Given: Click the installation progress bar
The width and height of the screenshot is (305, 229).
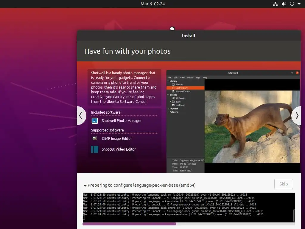Looking at the screenshot, I should [189, 224].
